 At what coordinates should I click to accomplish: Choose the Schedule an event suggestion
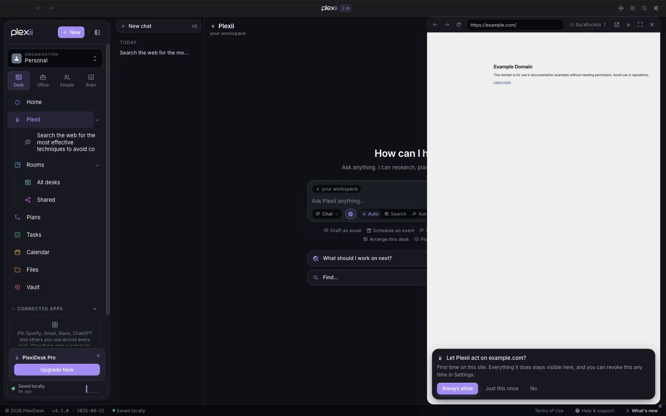click(390, 231)
